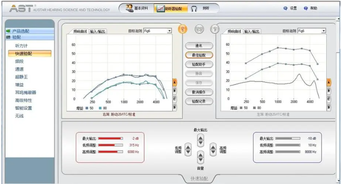Select program A on right-ear graph
The image size is (341, 184).
(174, 82)
